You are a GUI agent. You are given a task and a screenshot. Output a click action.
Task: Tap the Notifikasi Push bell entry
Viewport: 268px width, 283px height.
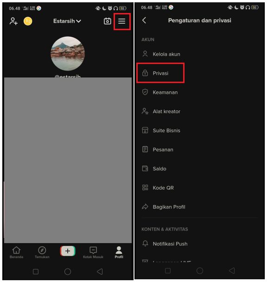pyautogui.click(x=199, y=244)
